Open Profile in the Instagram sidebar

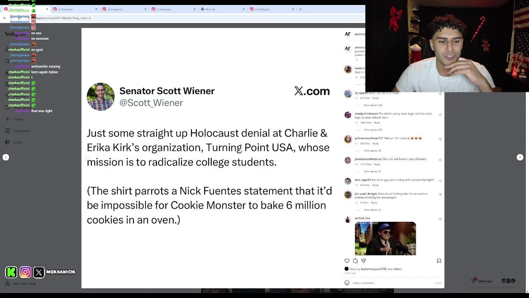tap(14, 142)
